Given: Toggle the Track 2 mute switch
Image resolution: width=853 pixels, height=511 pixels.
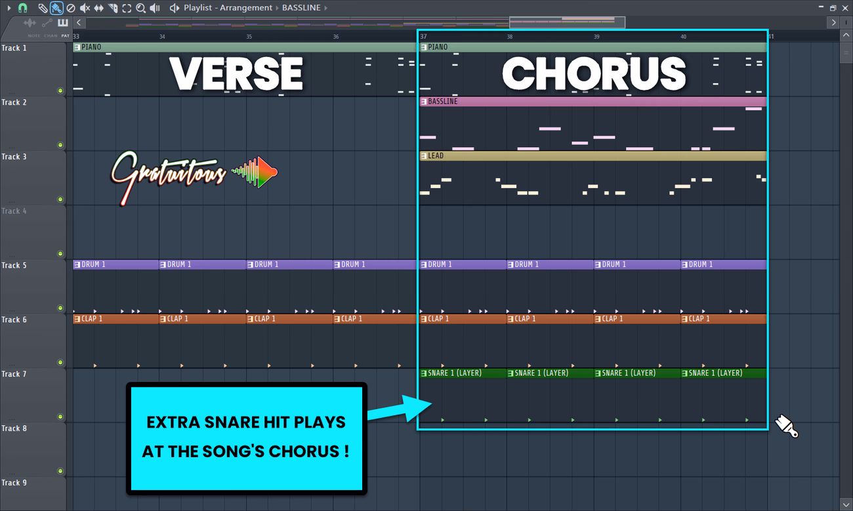Looking at the screenshot, I should (x=60, y=145).
